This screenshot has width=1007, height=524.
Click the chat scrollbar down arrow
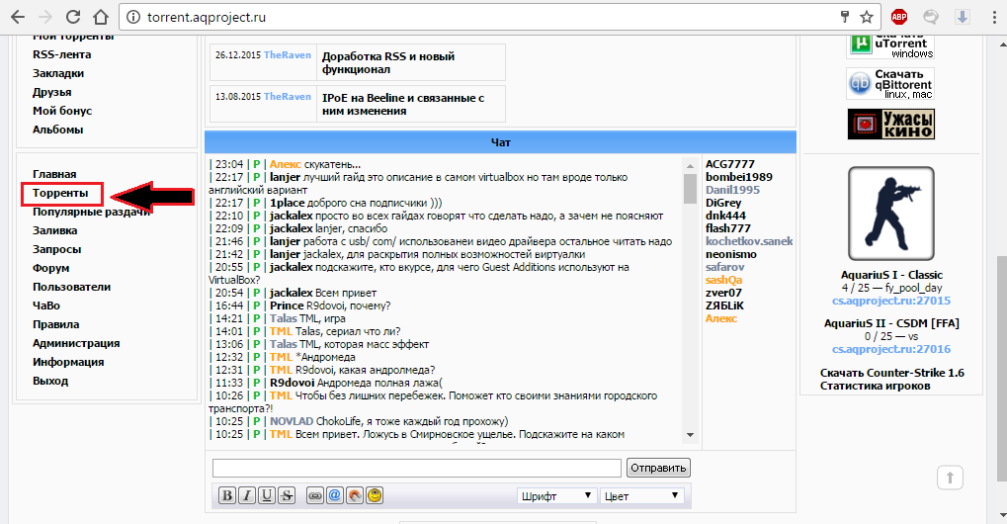click(x=691, y=435)
